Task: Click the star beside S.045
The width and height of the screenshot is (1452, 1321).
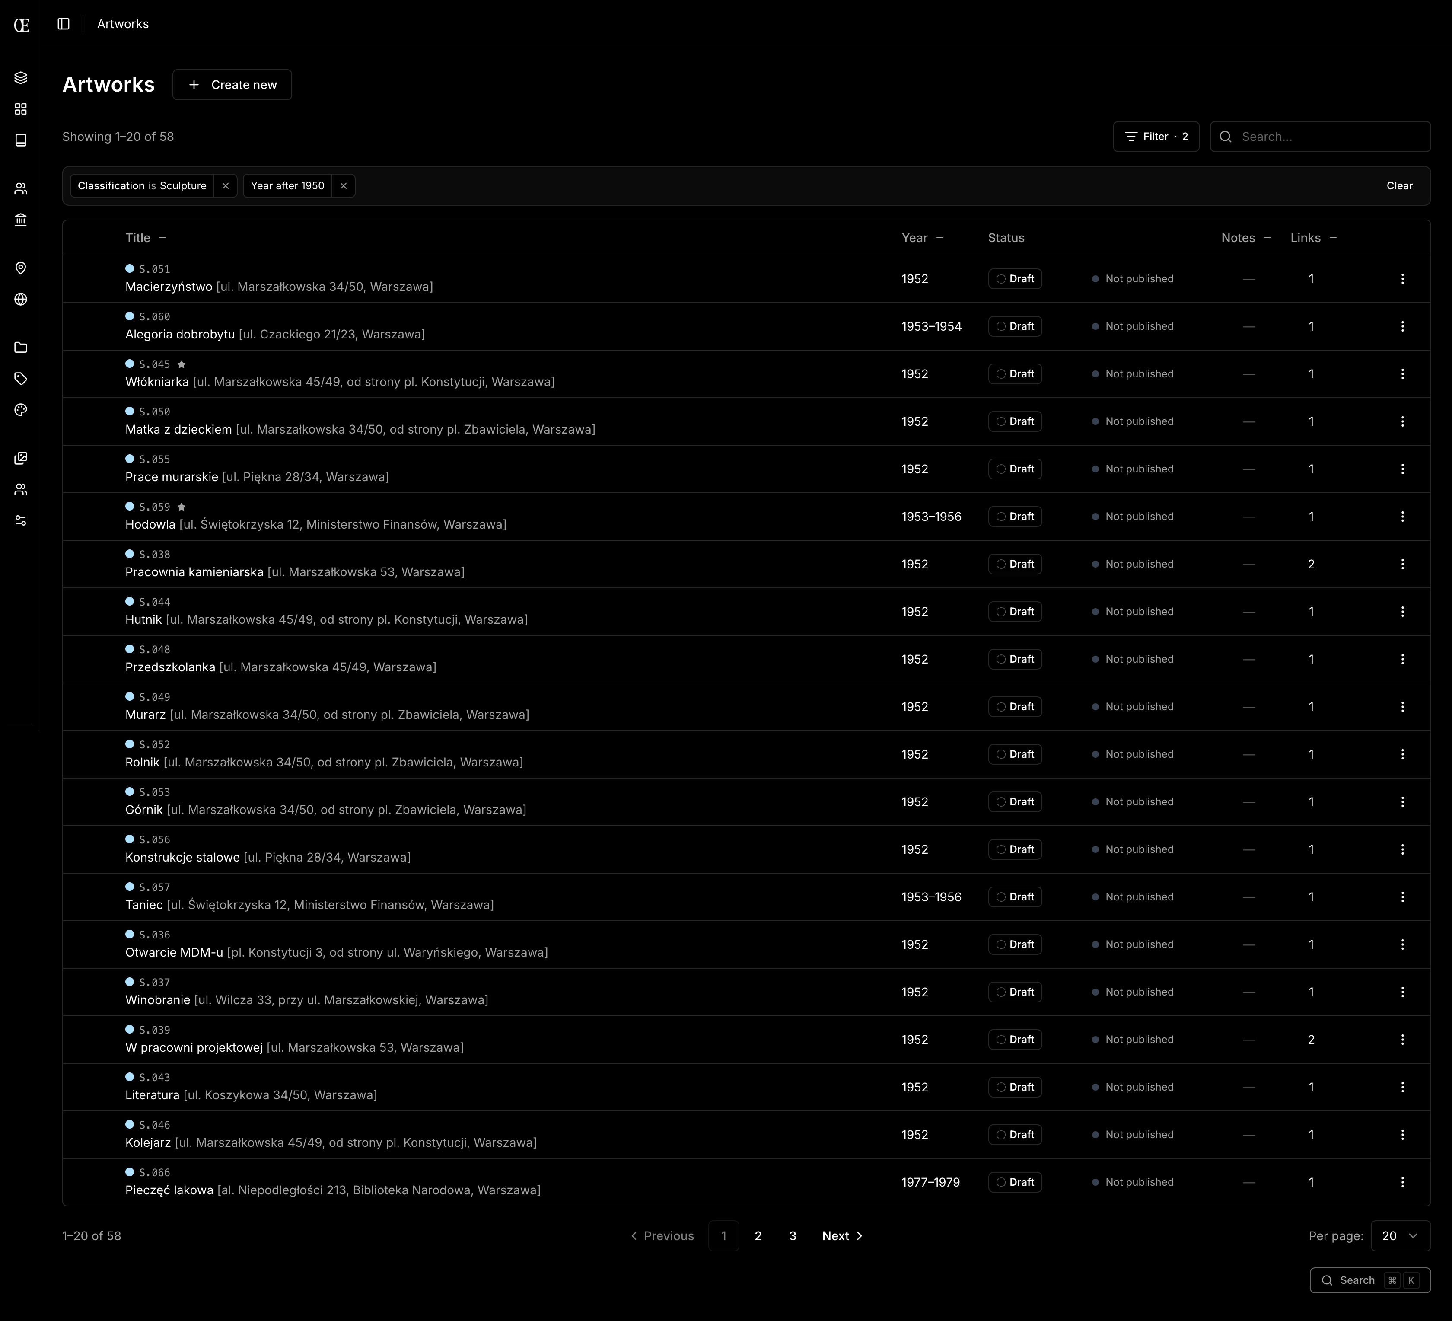Action: 181,364
